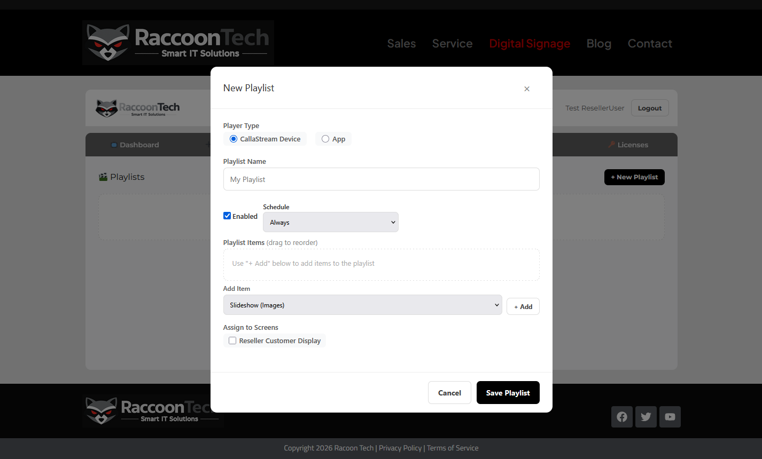Viewport: 762px width, 459px height.
Task: Select the CallaStream Device radio option
Action: [234, 139]
